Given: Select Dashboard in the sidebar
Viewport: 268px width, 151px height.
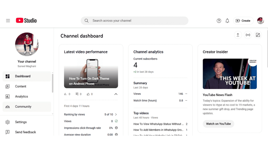Looking at the screenshot, I should pos(27,76).
